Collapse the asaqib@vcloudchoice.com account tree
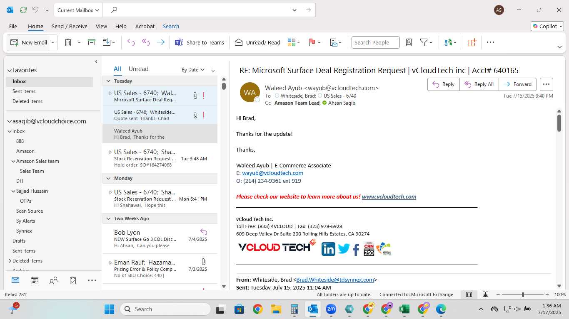This screenshot has width=569, height=319. (x=9, y=121)
